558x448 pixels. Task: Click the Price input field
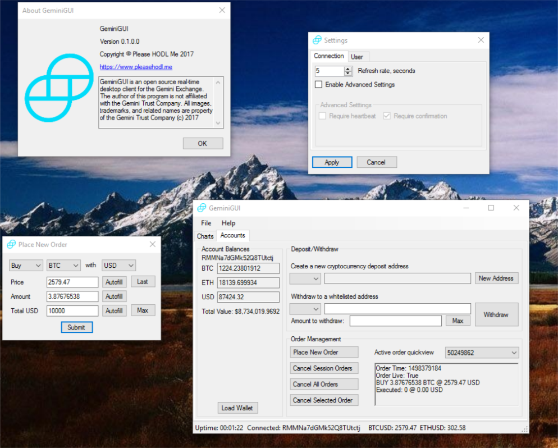pyautogui.click(x=72, y=282)
